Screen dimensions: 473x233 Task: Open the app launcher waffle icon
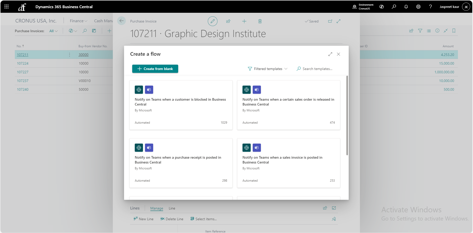7,7
